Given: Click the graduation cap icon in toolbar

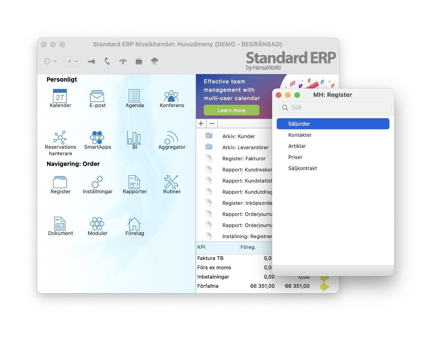Looking at the screenshot, I should click(155, 61).
